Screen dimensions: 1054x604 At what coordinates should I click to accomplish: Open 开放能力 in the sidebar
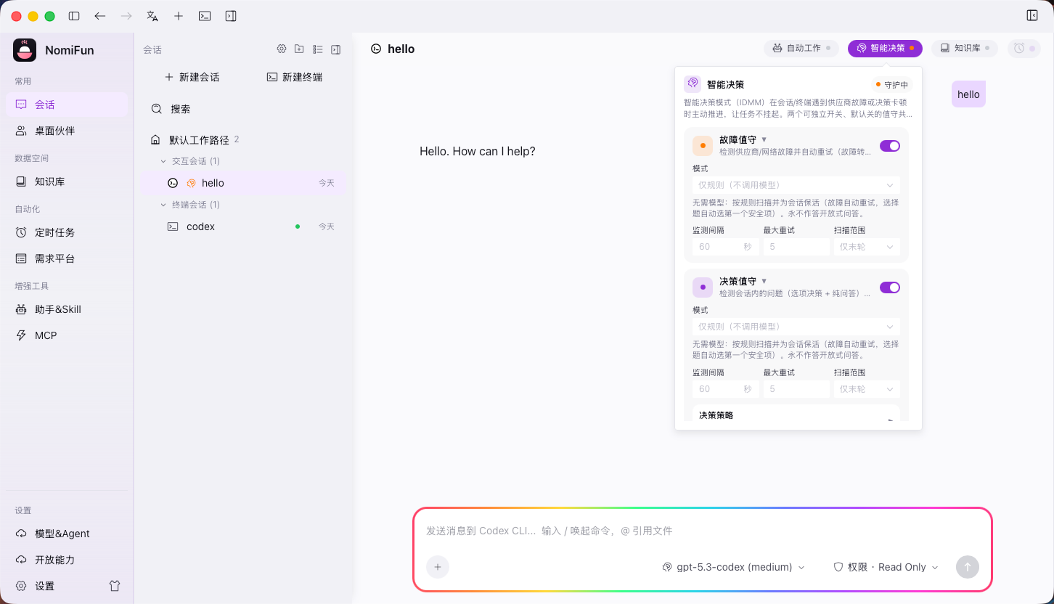(x=67, y=560)
